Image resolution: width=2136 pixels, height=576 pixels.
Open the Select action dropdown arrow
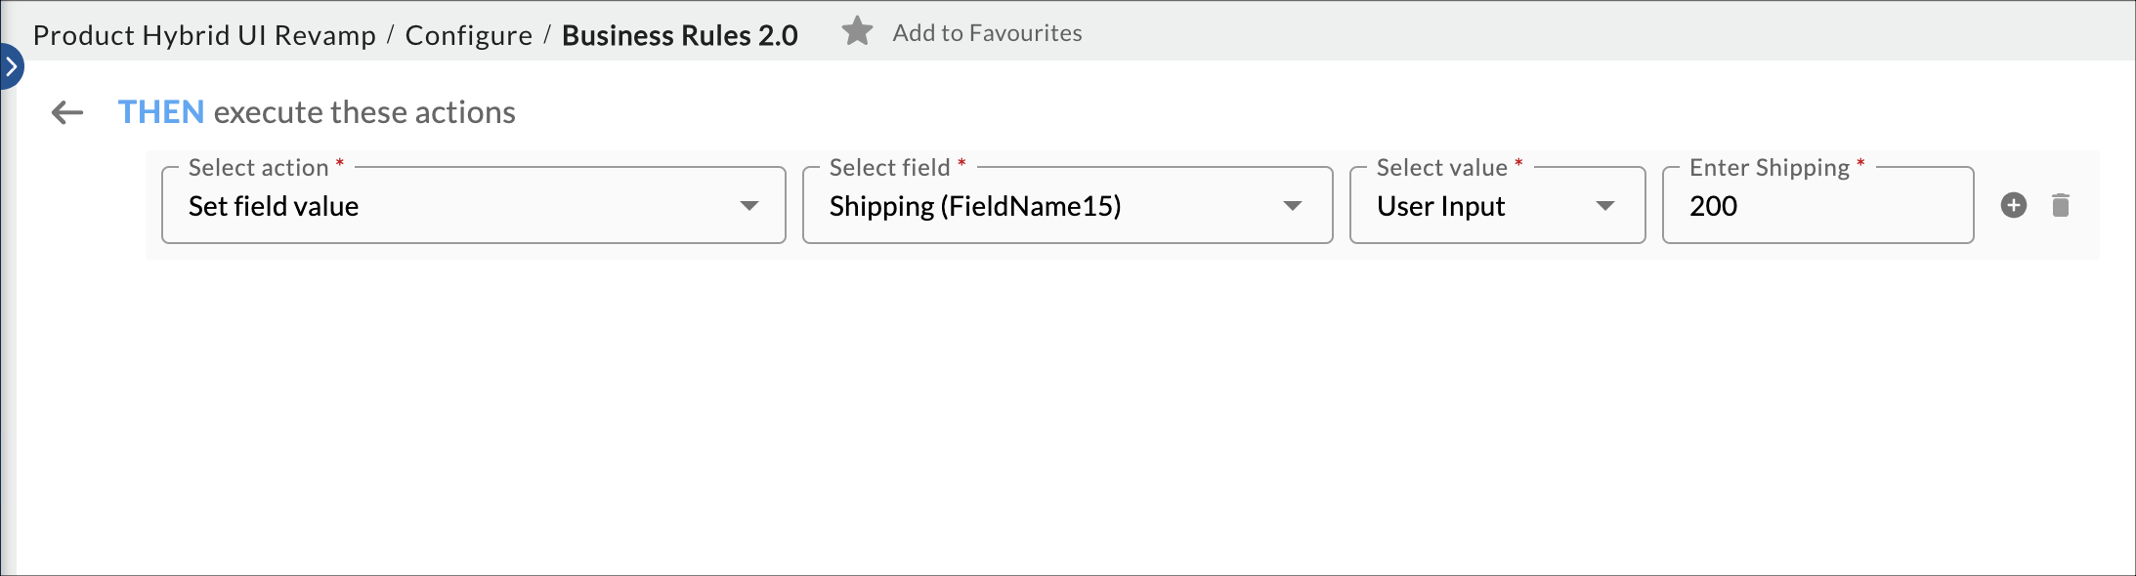point(749,206)
